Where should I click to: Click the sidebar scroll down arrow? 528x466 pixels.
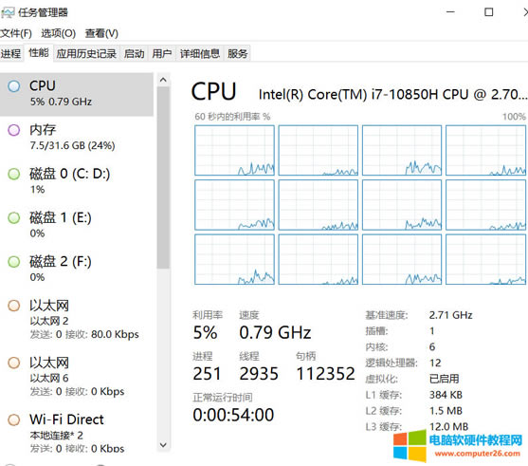coord(163,445)
